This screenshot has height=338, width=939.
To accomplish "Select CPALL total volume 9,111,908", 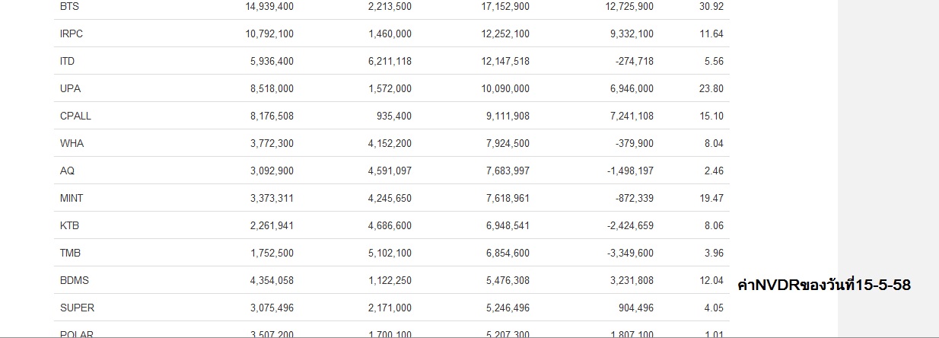I will [505, 116].
